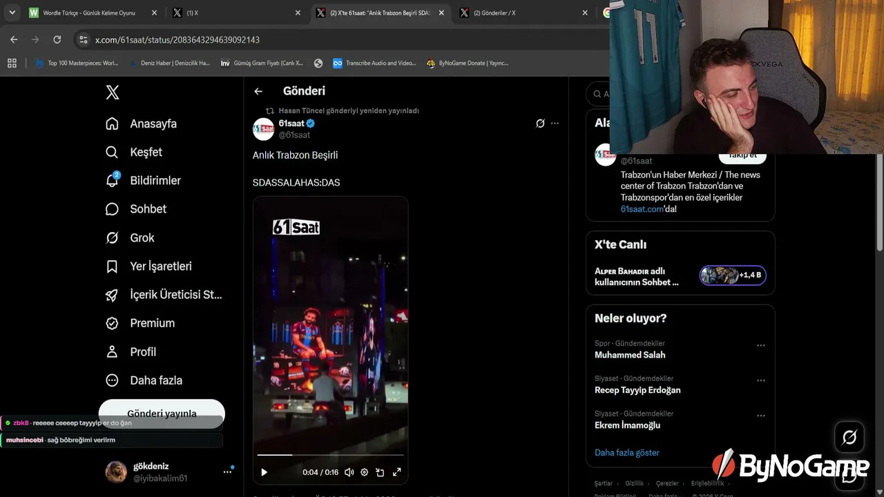The height and width of the screenshot is (497, 884).
Task: Play the video in the post
Action: [x=264, y=472]
